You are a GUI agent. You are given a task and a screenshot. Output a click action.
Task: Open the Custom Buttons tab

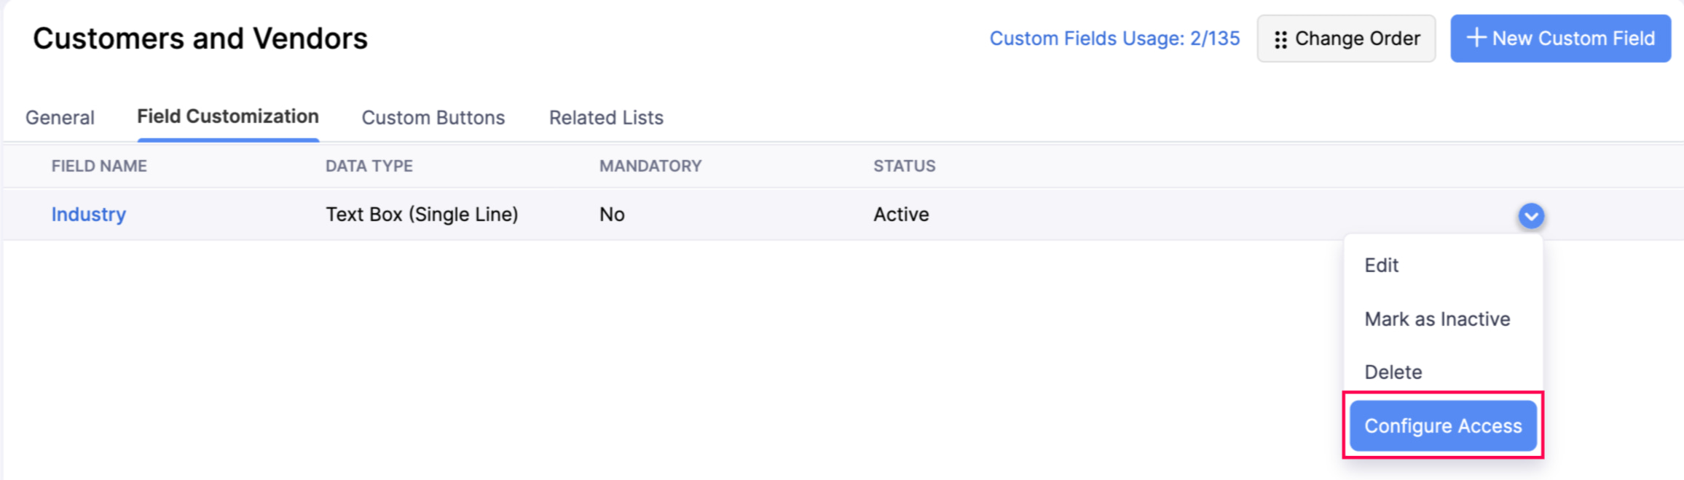tap(433, 117)
